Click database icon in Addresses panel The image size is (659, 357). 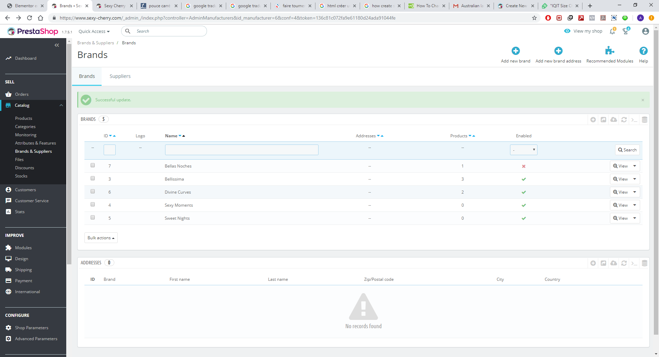click(645, 263)
